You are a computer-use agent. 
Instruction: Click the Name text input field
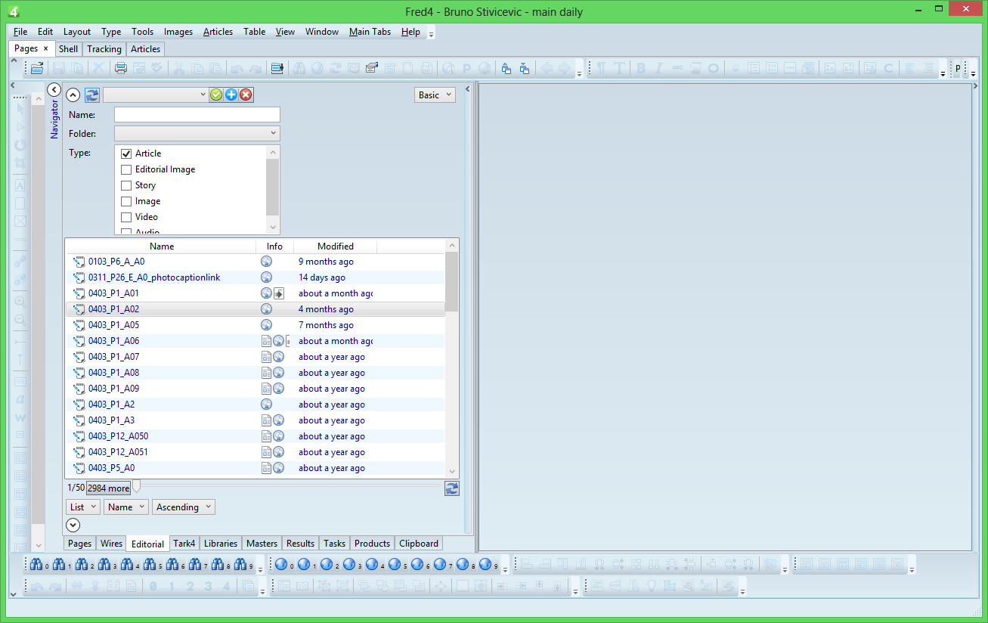pyautogui.click(x=197, y=115)
